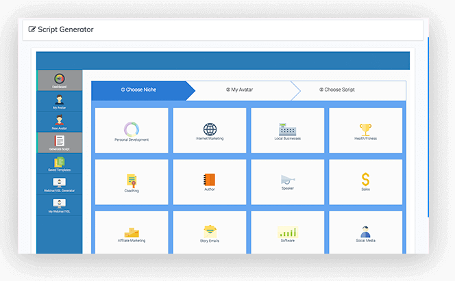Click the New Avatar sidebar icon

(59, 122)
